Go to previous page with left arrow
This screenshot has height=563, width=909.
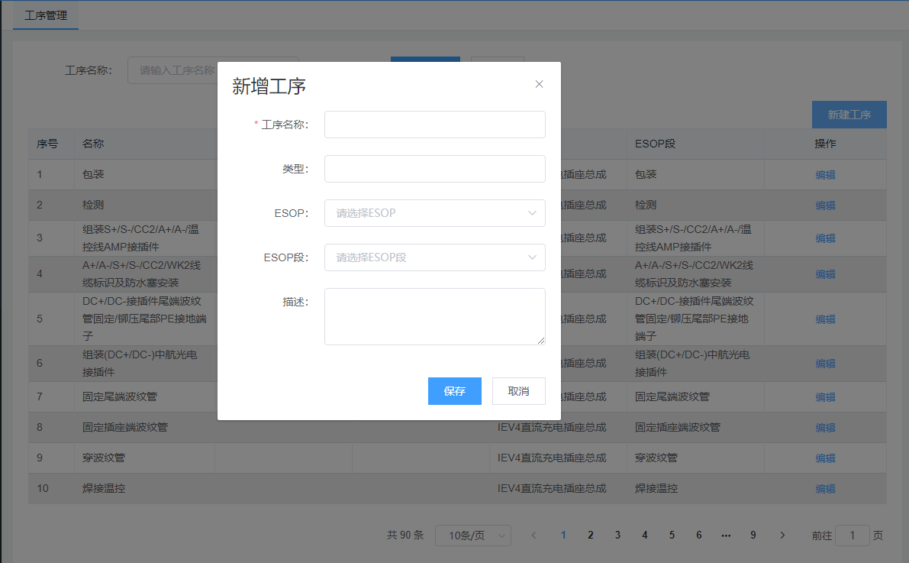(534, 535)
